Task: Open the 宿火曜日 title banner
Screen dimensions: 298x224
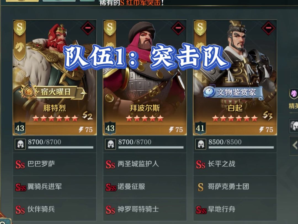Action: (53, 92)
